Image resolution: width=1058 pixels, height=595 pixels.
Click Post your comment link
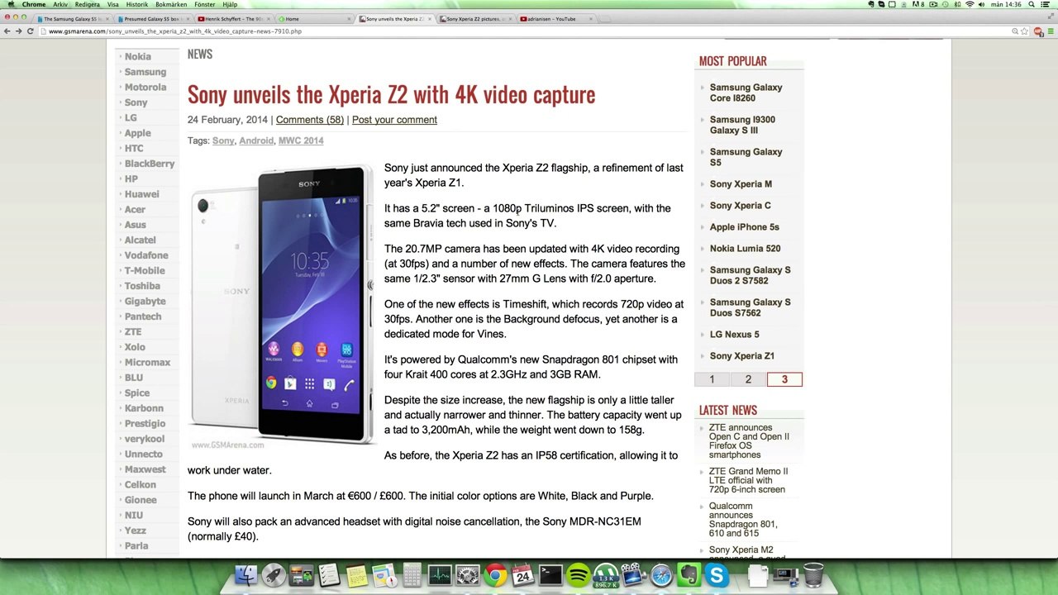(x=394, y=120)
